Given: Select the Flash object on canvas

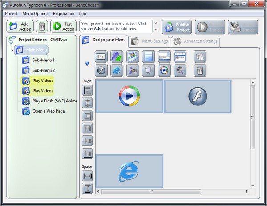Looking at the screenshot, I should [x=198, y=96].
